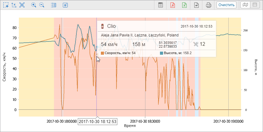
Task: Click the 2017-10-30 18:30:00 axis label
Action: tap(145, 121)
